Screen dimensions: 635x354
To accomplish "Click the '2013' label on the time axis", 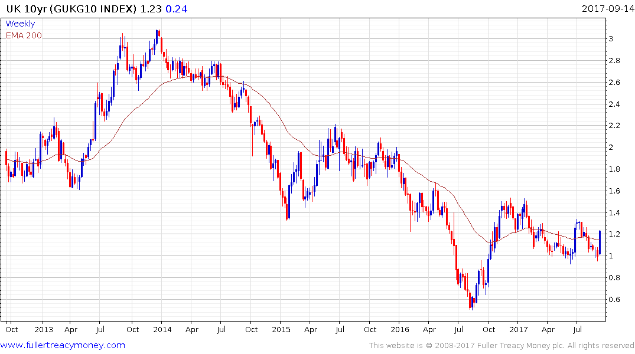I will 43,329.
